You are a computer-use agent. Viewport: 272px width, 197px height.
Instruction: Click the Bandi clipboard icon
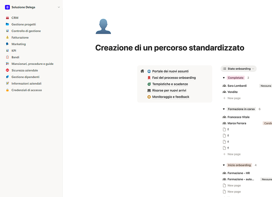pos(7,57)
